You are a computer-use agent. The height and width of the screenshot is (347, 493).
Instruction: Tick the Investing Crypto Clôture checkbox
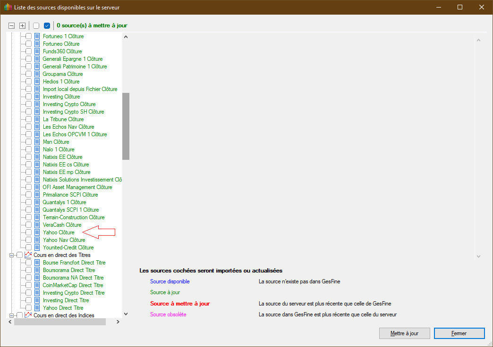(x=29, y=104)
